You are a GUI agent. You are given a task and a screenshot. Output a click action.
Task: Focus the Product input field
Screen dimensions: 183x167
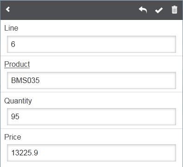pos(91,80)
